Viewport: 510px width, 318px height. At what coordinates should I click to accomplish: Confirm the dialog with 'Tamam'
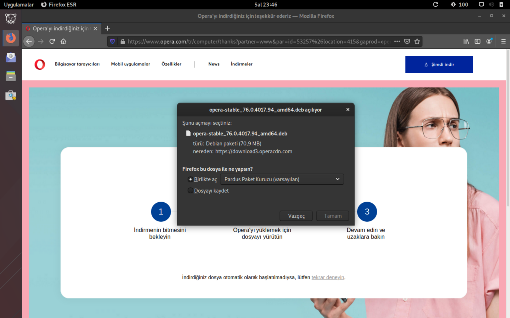click(332, 216)
